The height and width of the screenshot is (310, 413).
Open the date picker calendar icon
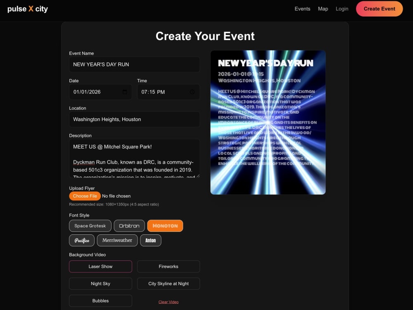[125, 92]
